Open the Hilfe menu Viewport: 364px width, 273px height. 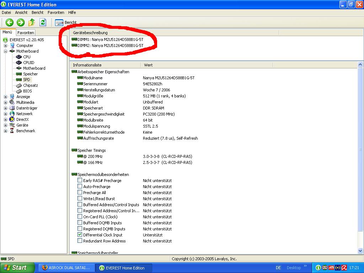pos(72,12)
